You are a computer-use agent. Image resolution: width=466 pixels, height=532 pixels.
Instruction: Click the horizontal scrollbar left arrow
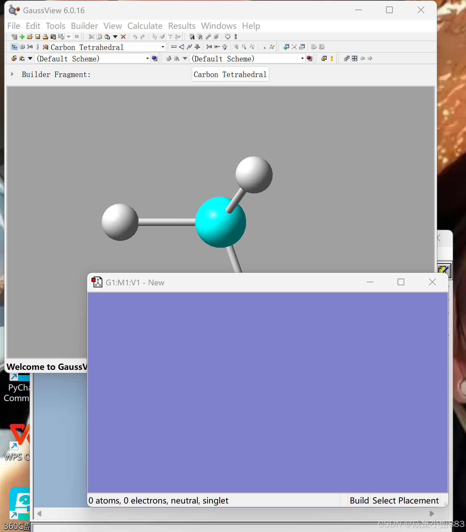pyautogui.click(x=39, y=514)
